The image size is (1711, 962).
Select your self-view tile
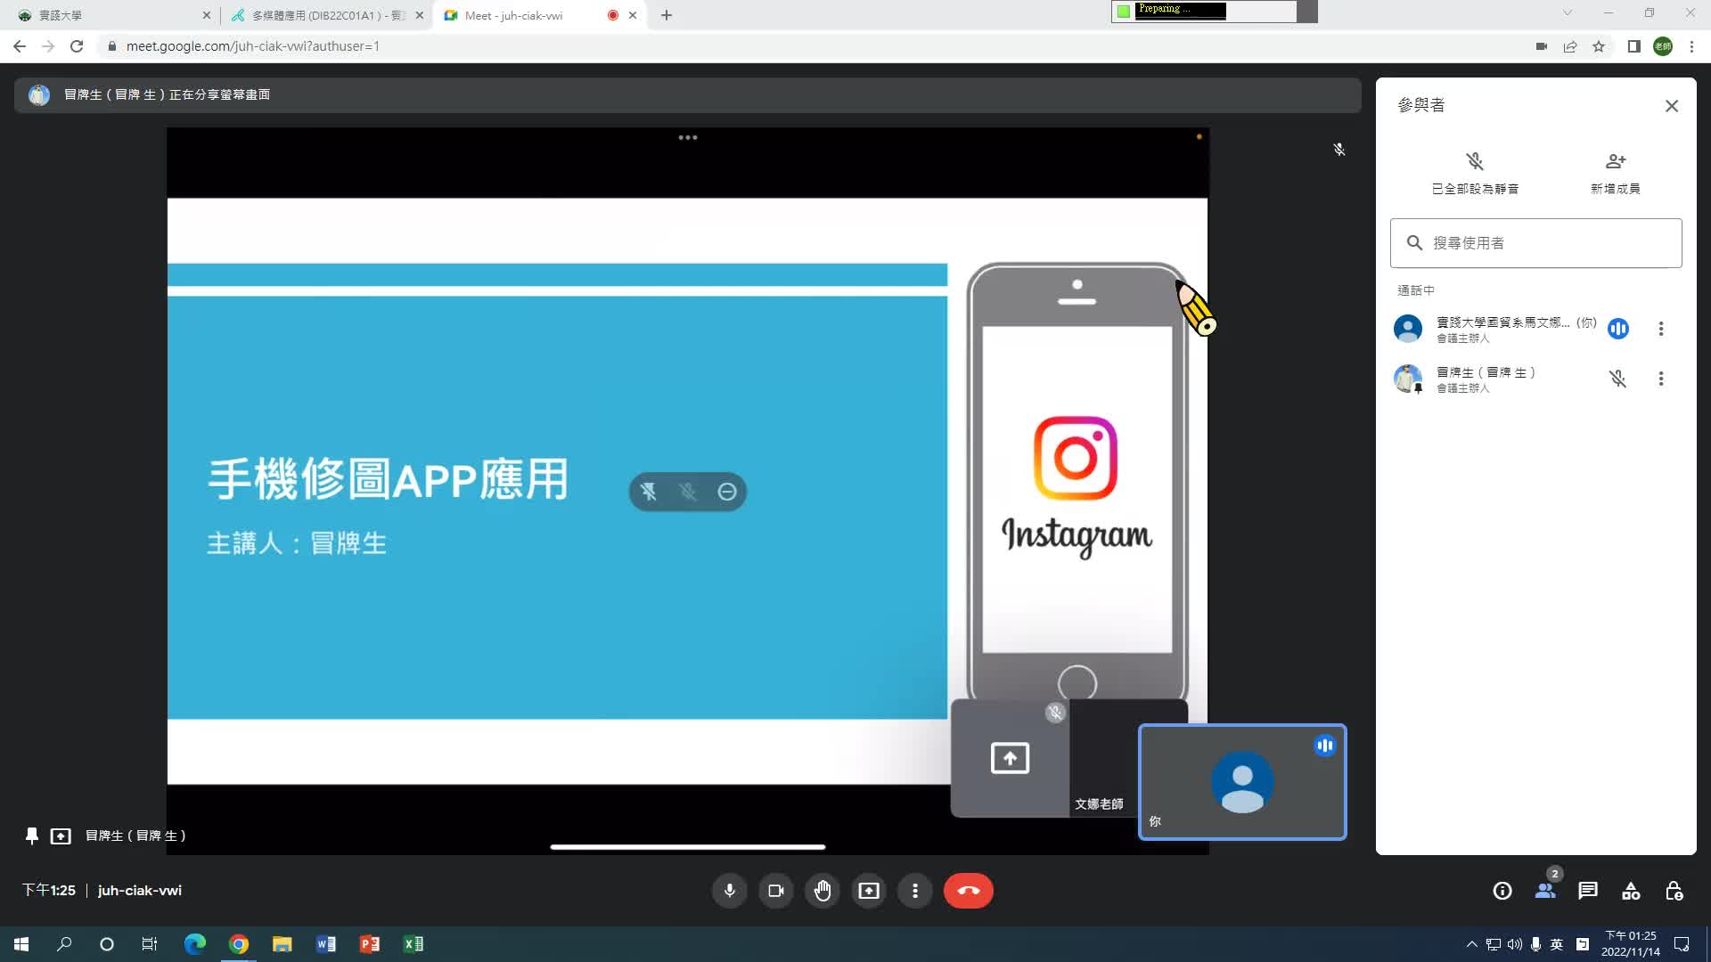(1241, 782)
